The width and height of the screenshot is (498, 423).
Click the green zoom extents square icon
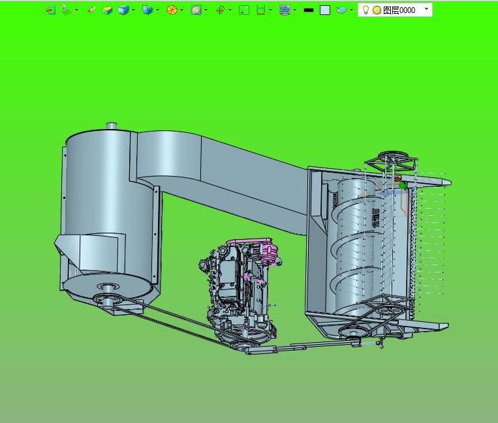244,10
